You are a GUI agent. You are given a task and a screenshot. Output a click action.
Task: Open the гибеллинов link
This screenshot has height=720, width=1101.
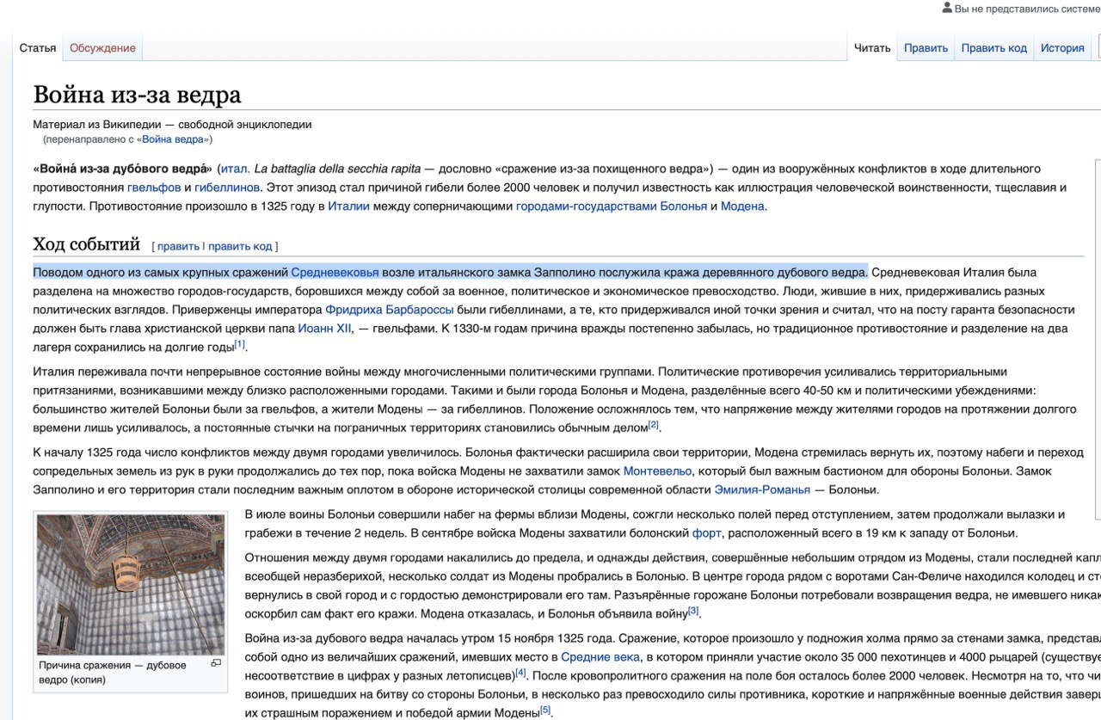point(227,188)
